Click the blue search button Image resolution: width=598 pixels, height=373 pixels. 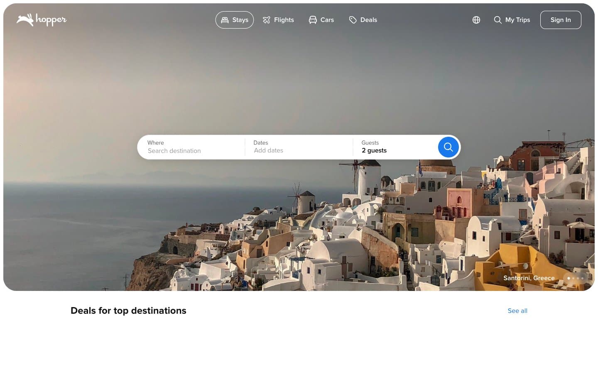click(x=448, y=147)
